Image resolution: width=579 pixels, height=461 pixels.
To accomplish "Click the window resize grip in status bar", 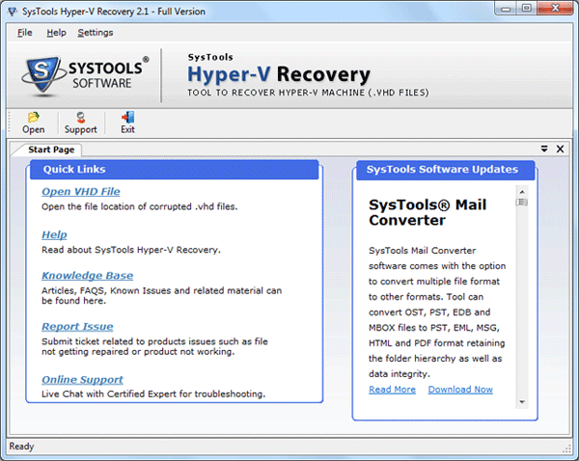I will pos(570,452).
